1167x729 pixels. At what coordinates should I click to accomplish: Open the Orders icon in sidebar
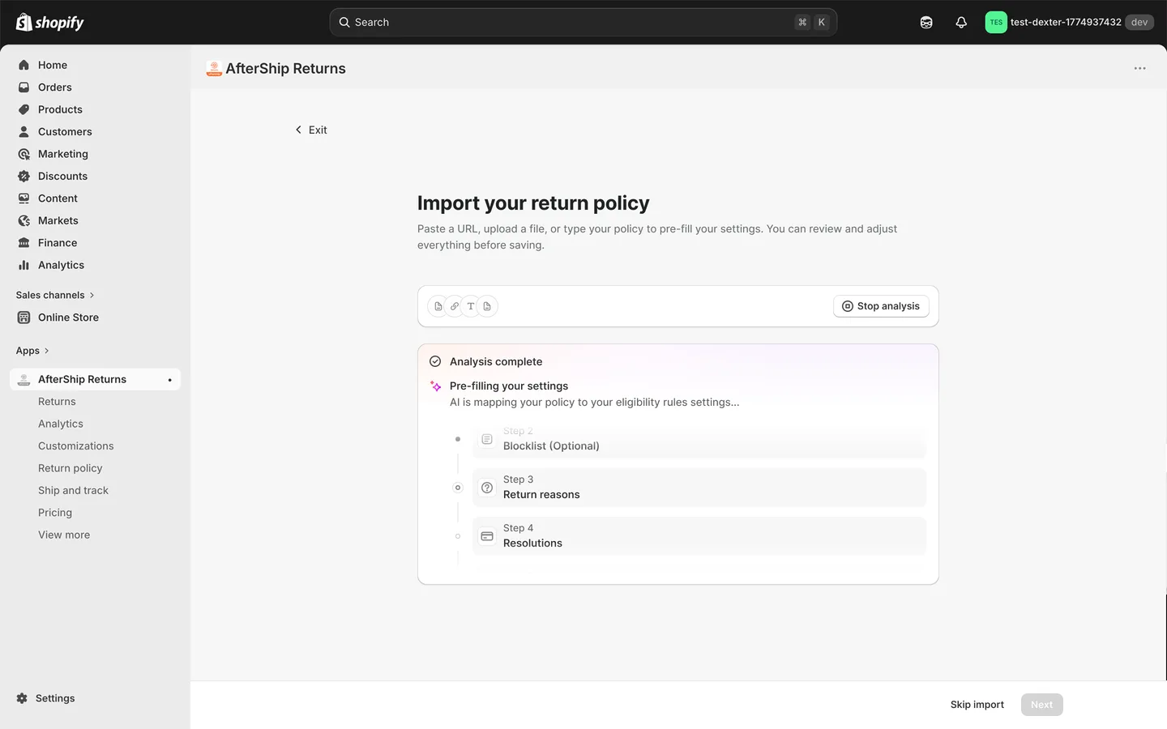click(24, 87)
